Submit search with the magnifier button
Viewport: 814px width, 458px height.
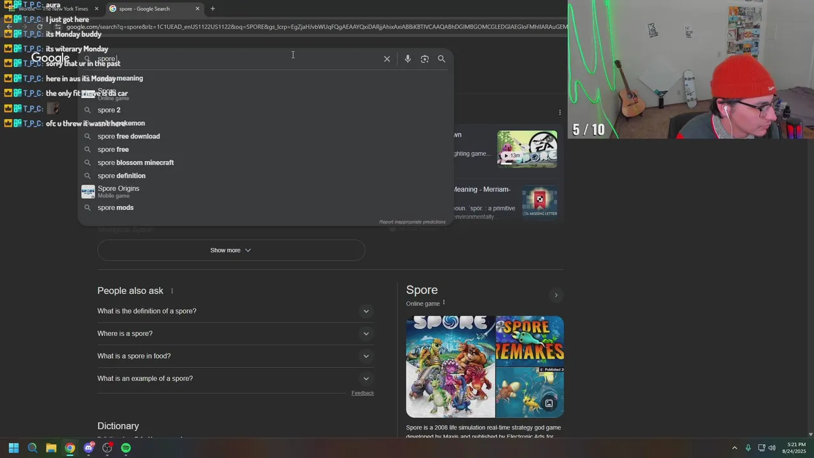(x=441, y=59)
